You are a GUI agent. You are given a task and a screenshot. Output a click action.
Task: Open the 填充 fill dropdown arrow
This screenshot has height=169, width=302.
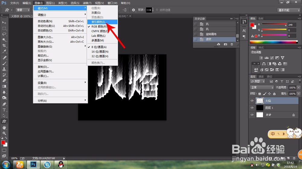click(x=299, y=94)
